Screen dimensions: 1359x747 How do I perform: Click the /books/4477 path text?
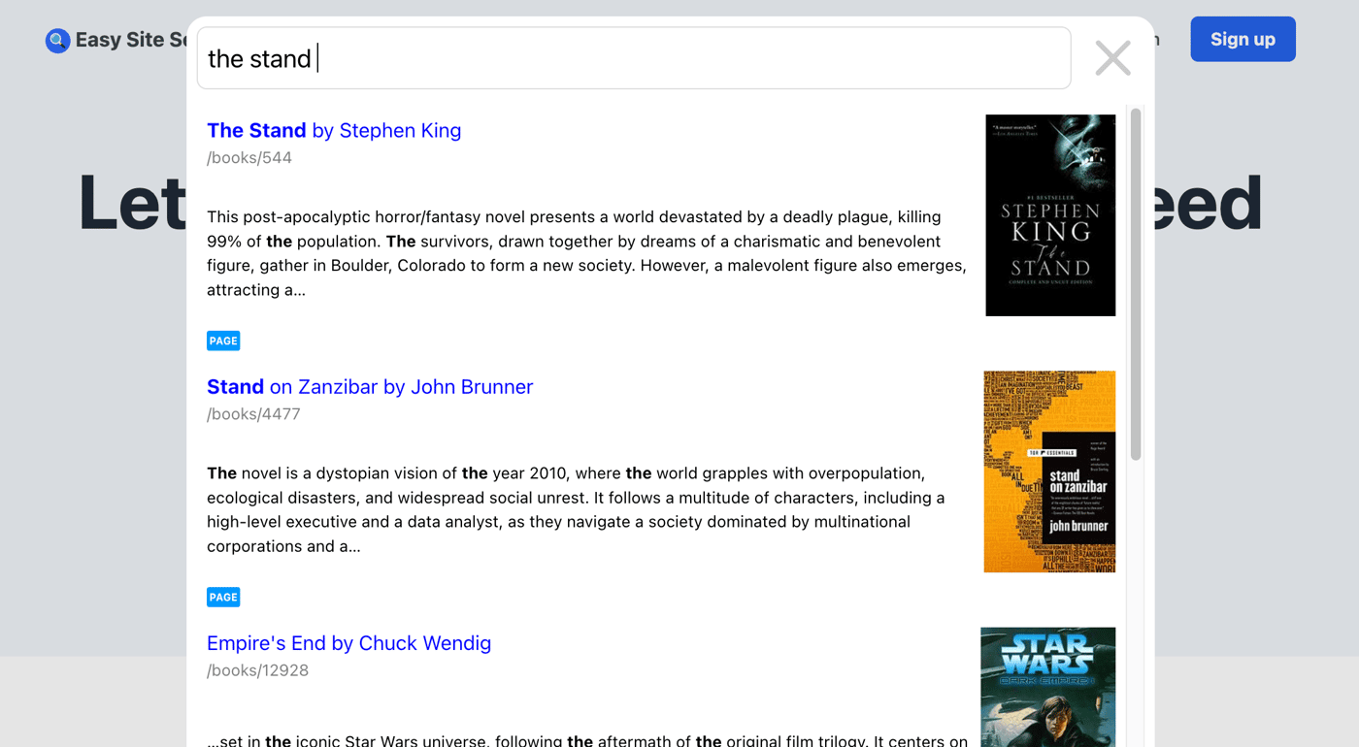click(253, 413)
